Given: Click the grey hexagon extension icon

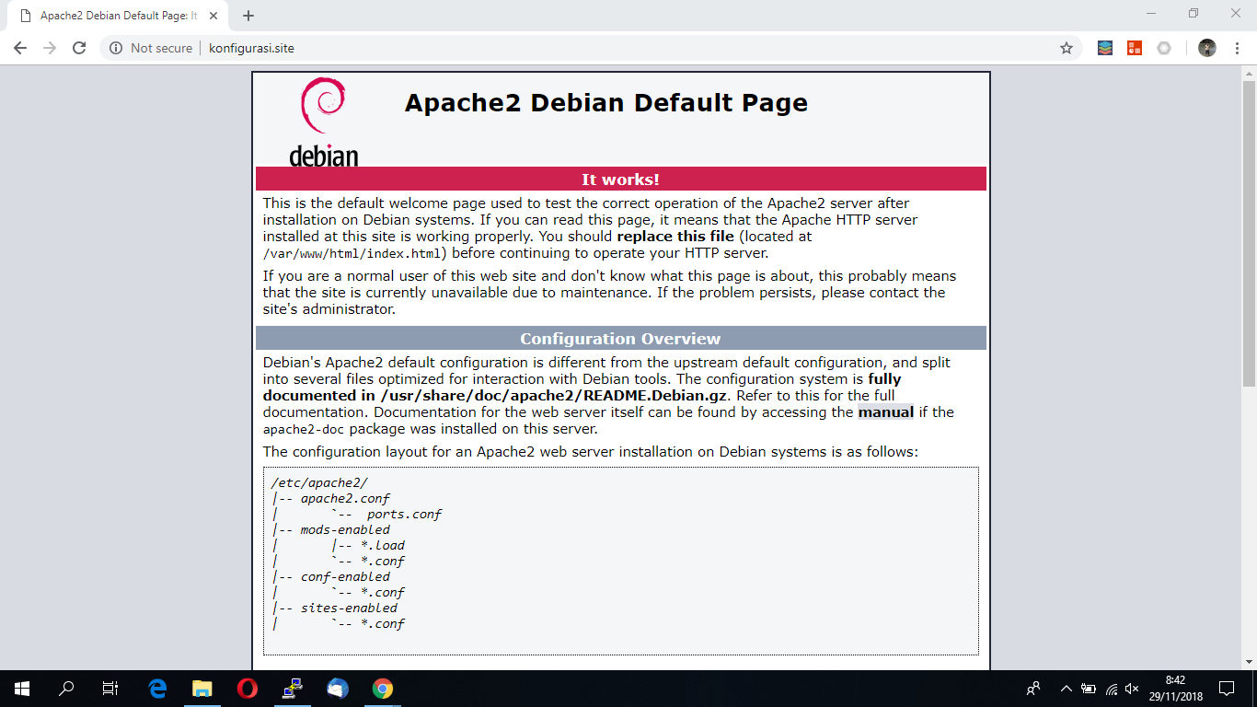Looking at the screenshot, I should [1164, 48].
